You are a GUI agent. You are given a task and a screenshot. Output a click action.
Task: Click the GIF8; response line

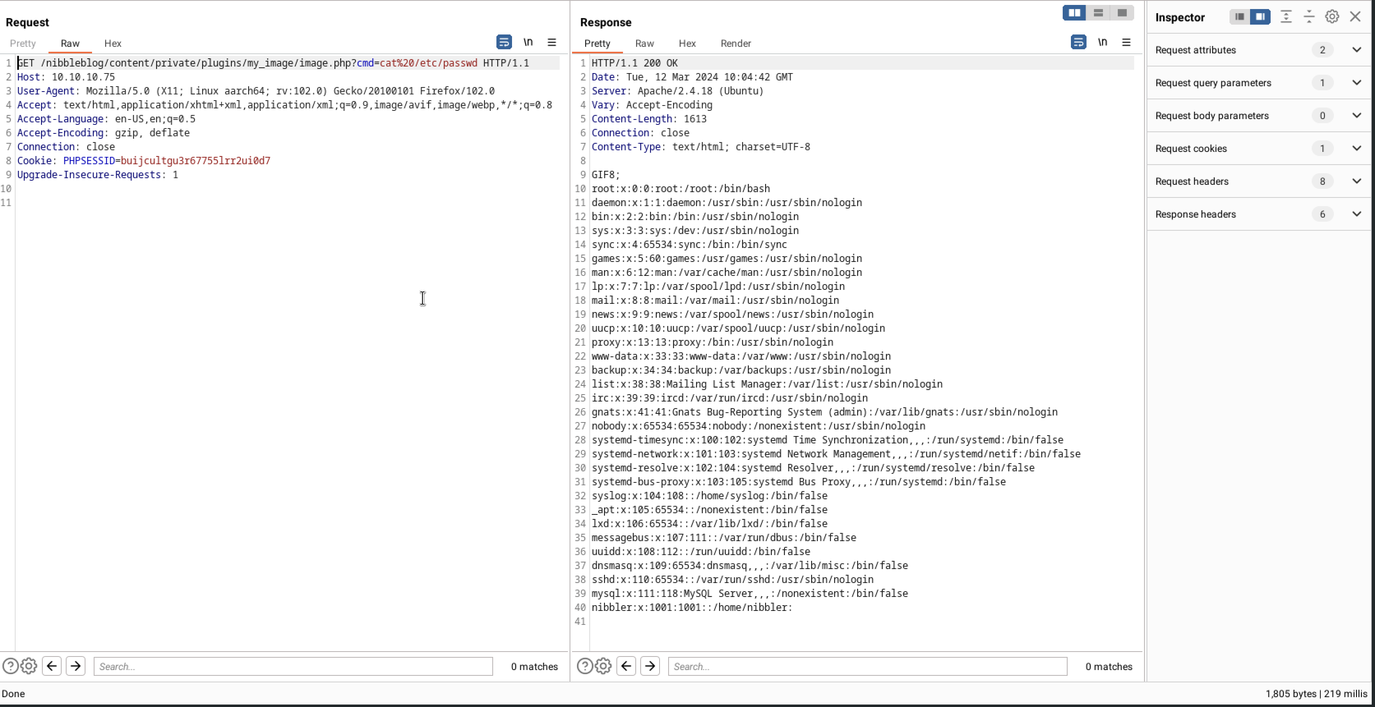[x=606, y=175]
